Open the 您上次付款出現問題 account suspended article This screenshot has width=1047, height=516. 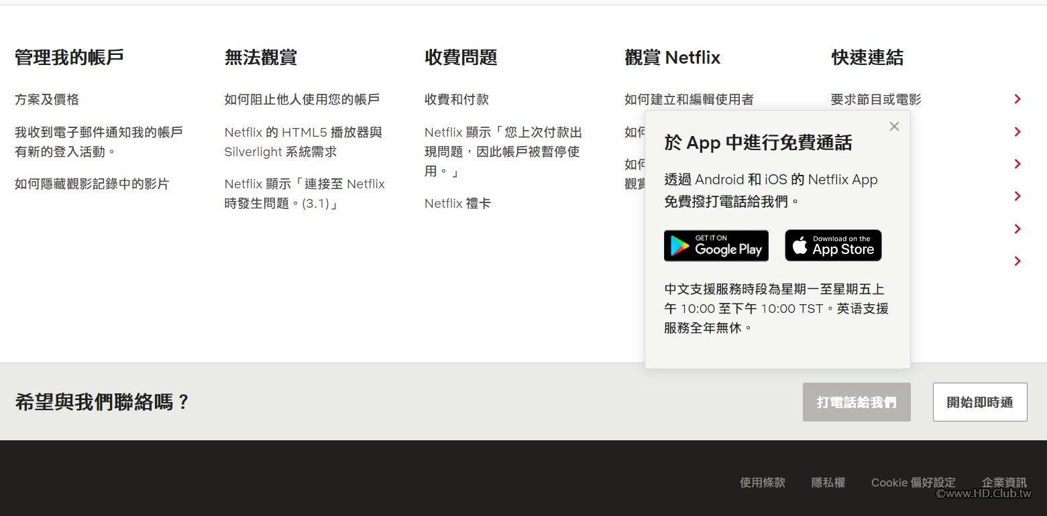(503, 151)
